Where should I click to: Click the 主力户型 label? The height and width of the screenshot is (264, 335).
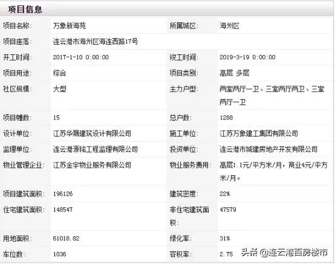(184, 89)
